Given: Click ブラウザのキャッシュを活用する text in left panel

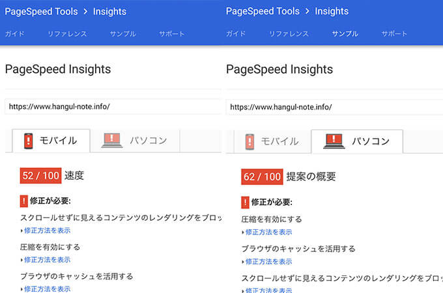Looking at the screenshot, I should (x=77, y=276).
